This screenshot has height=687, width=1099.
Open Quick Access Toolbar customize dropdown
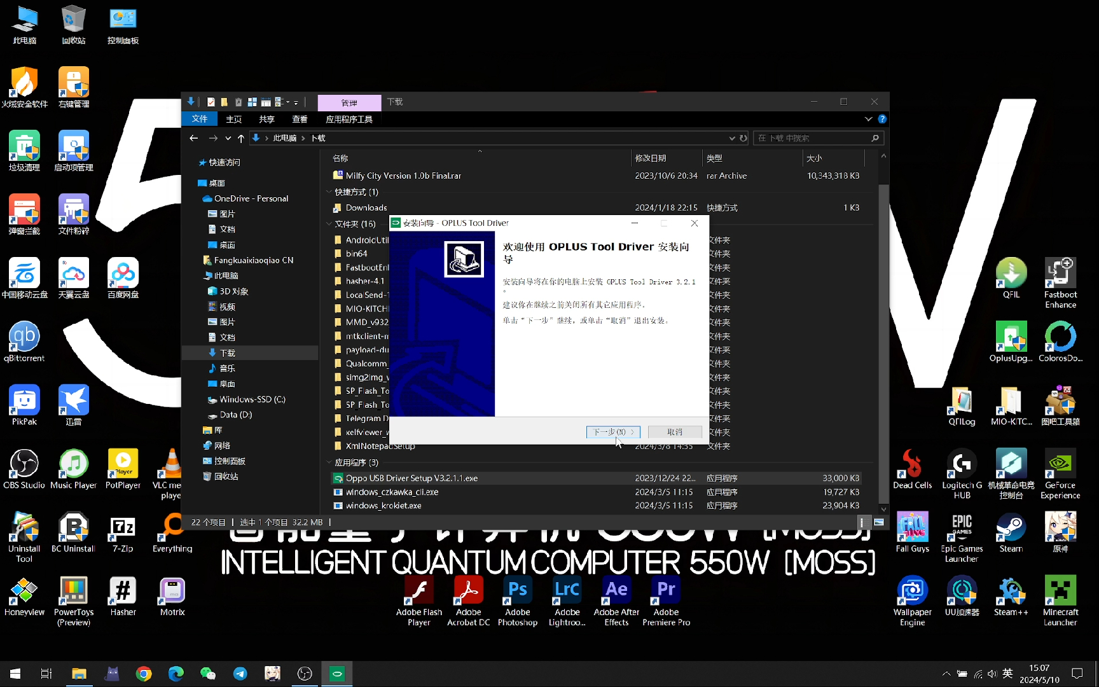pyautogui.click(x=296, y=102)
